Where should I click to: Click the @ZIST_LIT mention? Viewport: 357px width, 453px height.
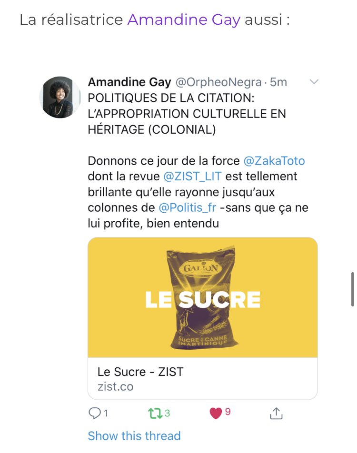pos(192,176)
